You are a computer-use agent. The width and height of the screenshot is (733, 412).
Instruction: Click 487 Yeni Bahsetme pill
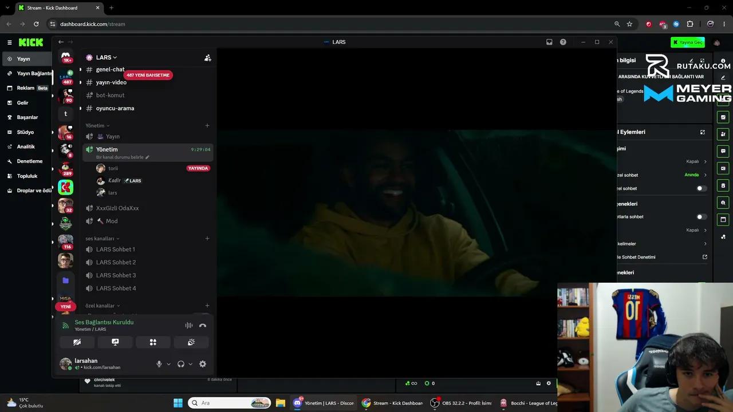tap(148, 75)
